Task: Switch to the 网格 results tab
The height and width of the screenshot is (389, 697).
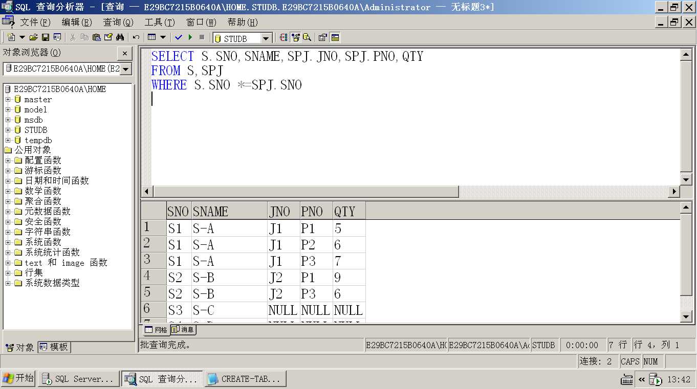Action: (156, 330)
